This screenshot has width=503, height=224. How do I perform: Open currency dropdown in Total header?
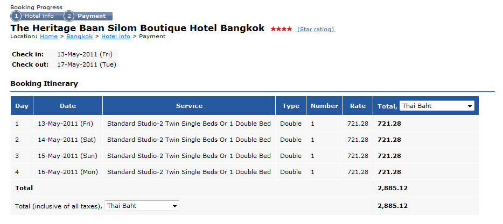437,106
